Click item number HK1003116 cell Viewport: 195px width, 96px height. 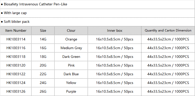16,48
